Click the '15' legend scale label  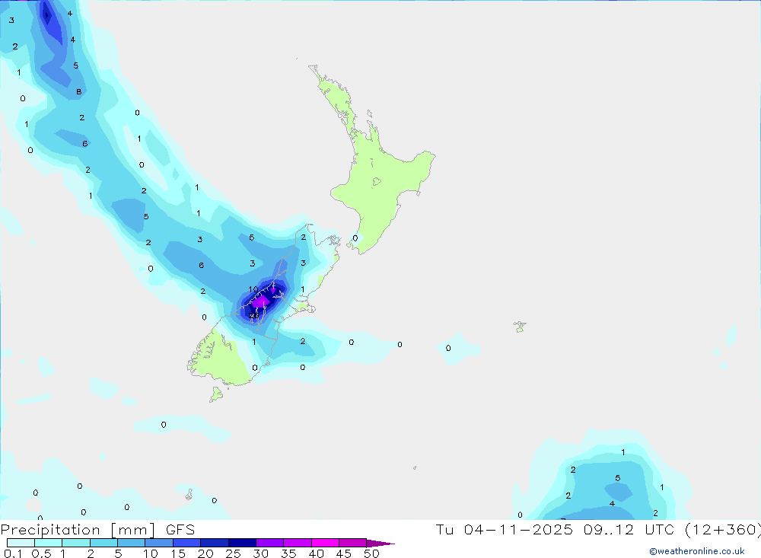[x=177, y=553]
